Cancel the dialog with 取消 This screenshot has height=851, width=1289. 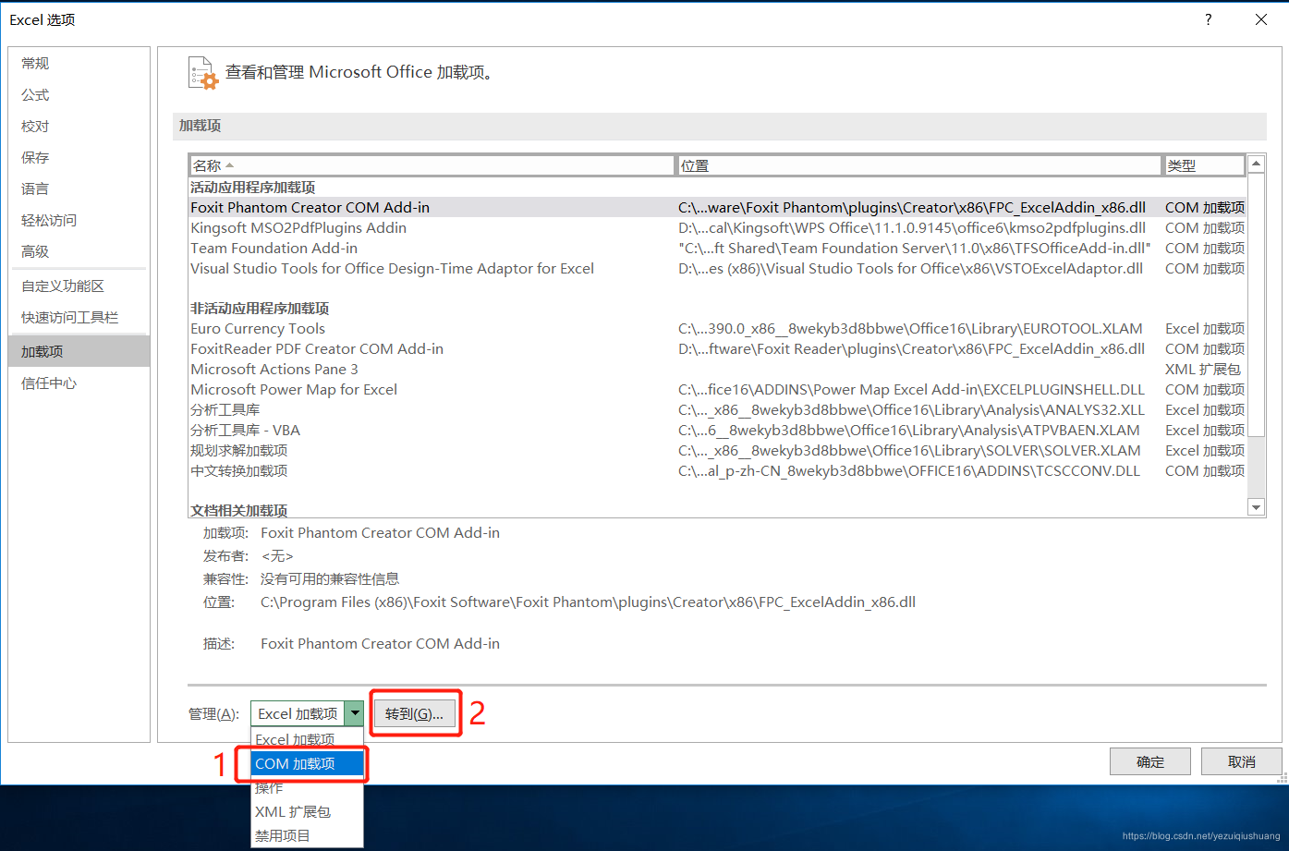pos(1242,761)
